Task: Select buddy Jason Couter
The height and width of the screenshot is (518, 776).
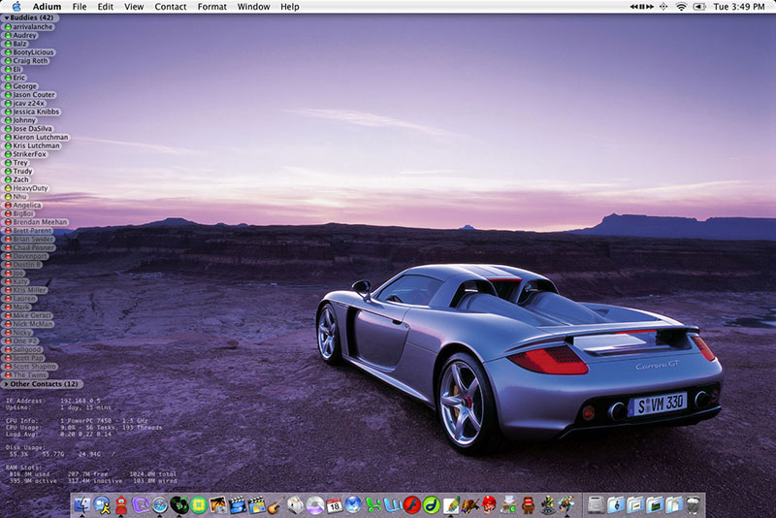Action: [x=29, y=94]
